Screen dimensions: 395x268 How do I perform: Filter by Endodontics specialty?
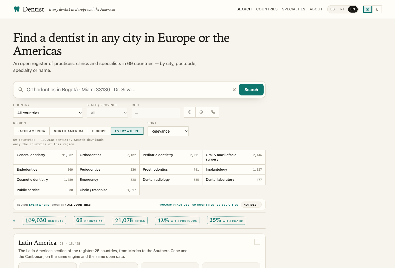click(45, 170)
